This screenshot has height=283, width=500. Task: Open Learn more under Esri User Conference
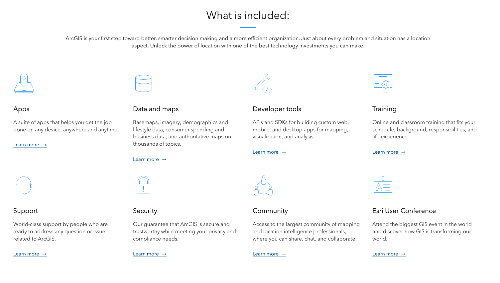tap(386, 254)
